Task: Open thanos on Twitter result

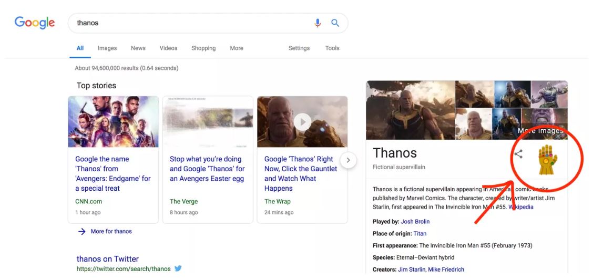Action: (107, 259)
